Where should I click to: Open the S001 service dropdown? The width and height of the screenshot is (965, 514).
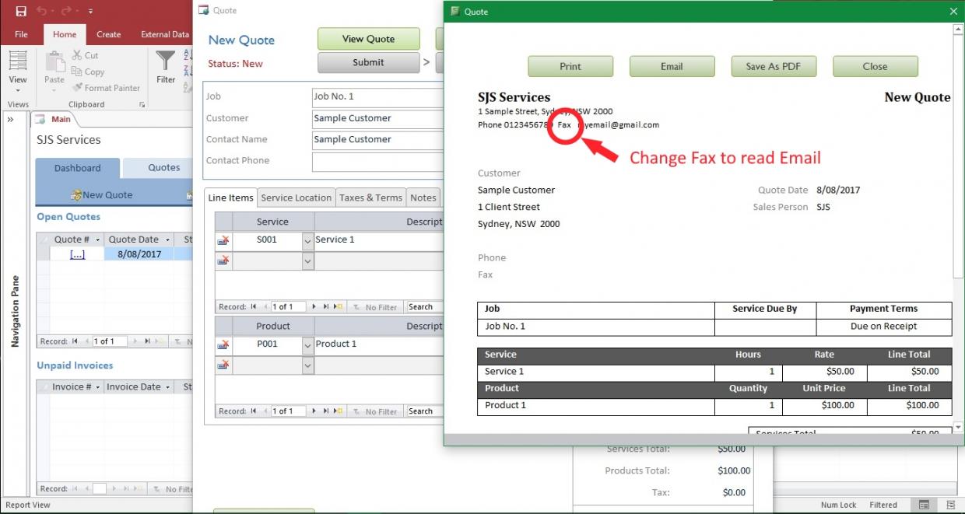(x=307, y=240)
